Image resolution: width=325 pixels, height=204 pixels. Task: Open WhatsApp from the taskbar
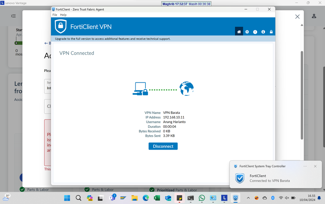(x=202, y=198)
